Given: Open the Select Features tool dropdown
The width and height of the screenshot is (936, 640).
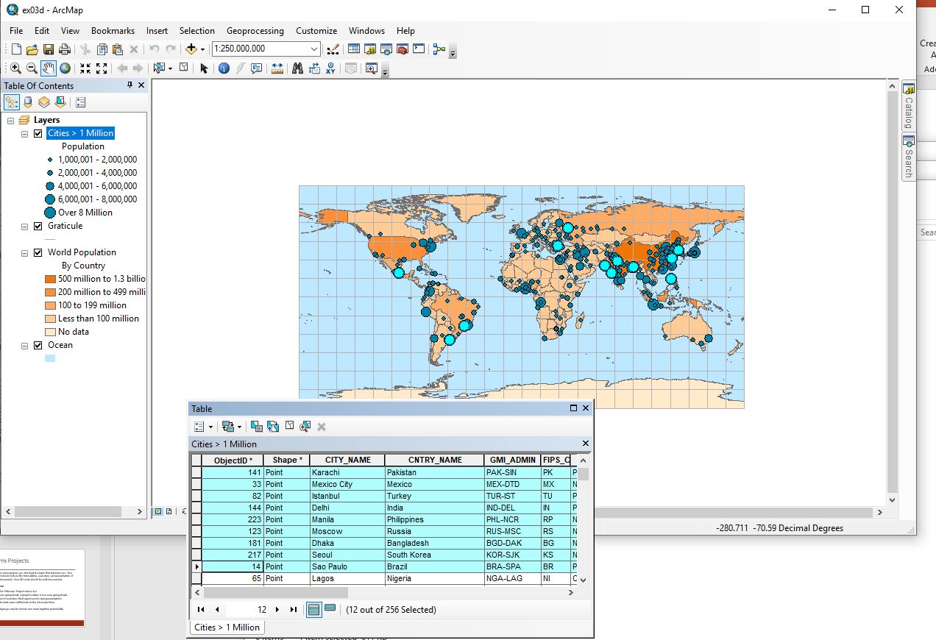Looking at the screenshot, I should click(x=170, y=68).
